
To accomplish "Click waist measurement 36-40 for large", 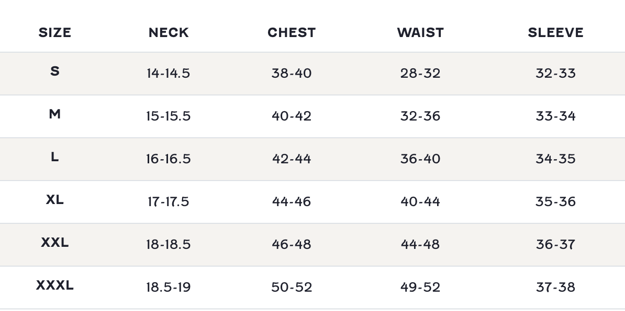I will pyautogui.click(x=420, y=159).
